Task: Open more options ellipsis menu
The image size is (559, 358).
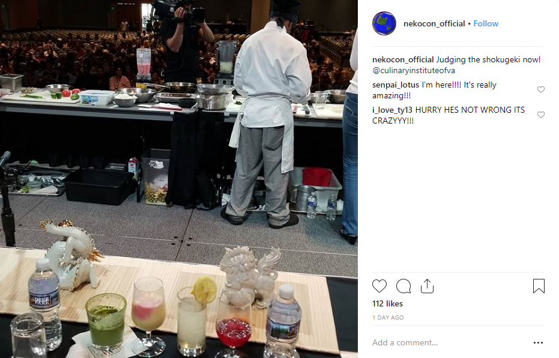Action: [x=539, y=342]
